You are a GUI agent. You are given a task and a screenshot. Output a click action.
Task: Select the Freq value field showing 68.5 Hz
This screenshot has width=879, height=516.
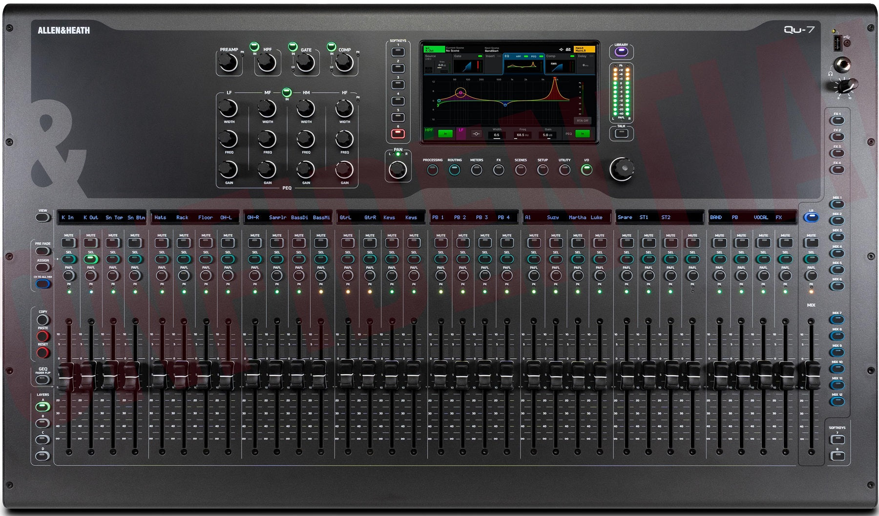[523, 135]
